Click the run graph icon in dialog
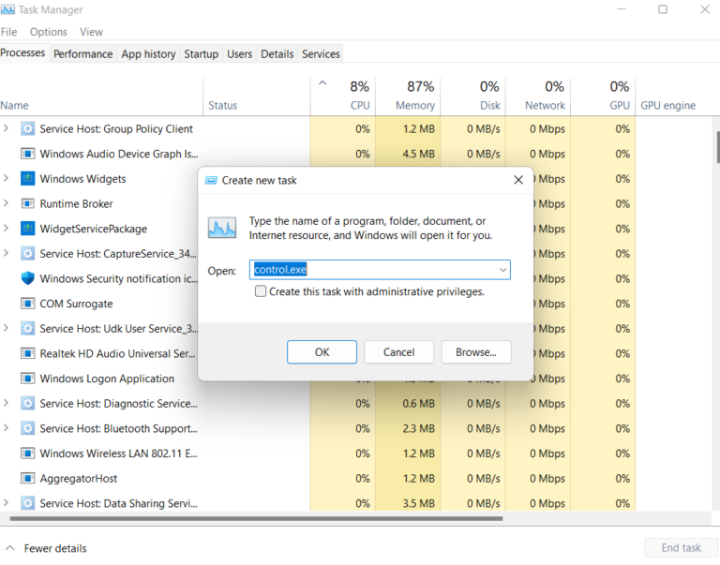Viewport: 720px width, 565px height. (222, 228)
